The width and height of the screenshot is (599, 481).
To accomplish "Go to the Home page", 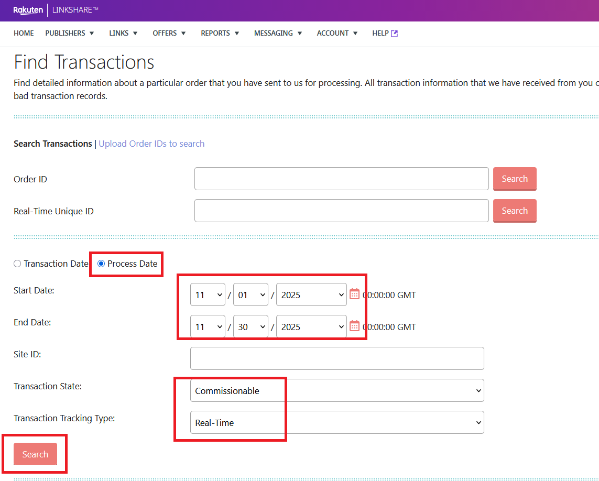I will point(24,33).
